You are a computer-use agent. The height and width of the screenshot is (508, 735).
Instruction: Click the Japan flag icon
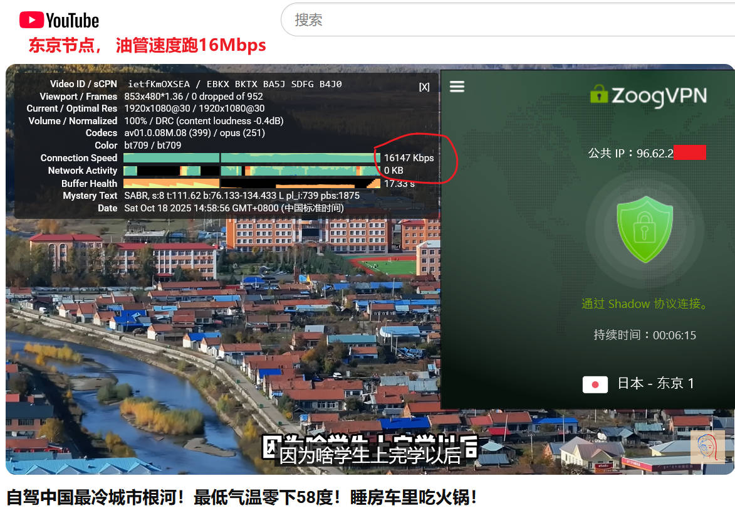coord(595,384)
